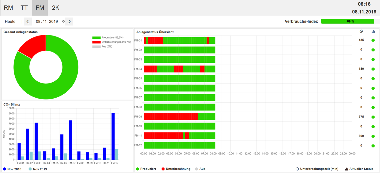The height and width of the screenshot is (173, 380).
Task: Click the clock icon column header
Action: point(361,32)
